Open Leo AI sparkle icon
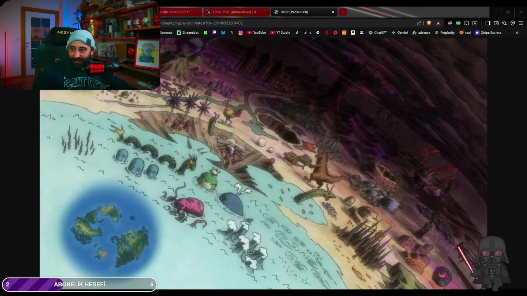This screenshot has width=527, height=296. [x=504, y=23]
